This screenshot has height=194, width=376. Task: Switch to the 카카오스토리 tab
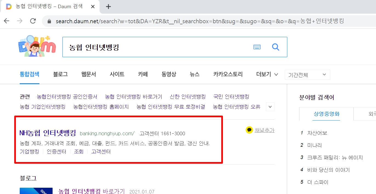pos(228,74)
